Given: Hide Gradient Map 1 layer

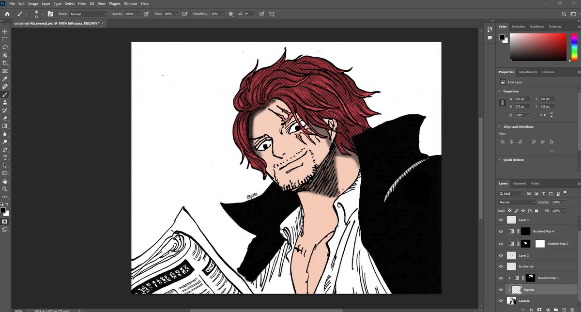Looking at the screenshot, I should tap(501, 278).
